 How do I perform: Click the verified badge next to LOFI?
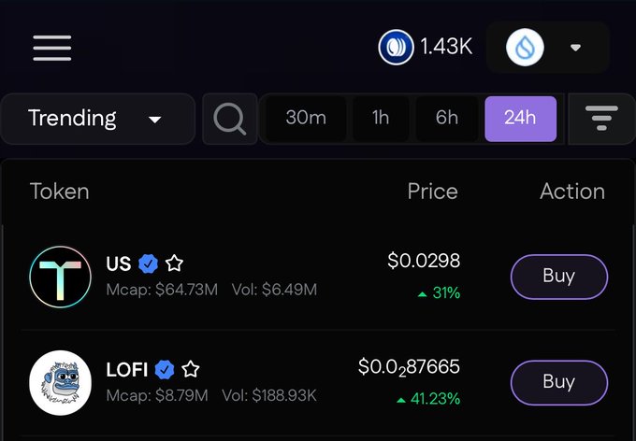[165, 370]
